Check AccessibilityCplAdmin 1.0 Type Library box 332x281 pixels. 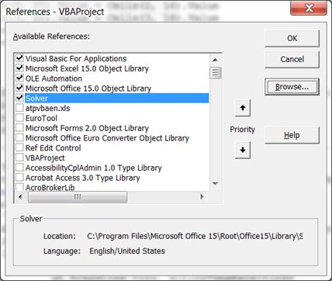pos(19,168)
